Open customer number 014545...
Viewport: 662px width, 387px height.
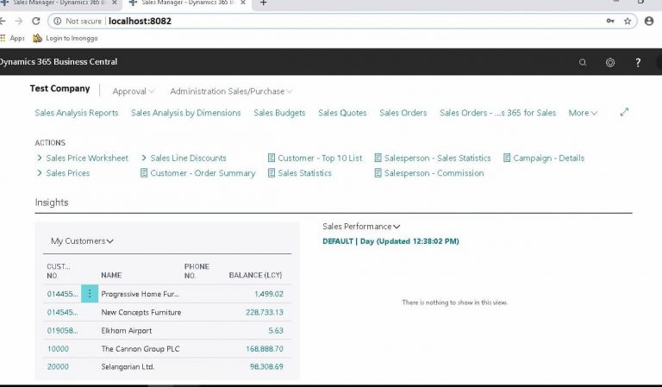tap(62, 312)
